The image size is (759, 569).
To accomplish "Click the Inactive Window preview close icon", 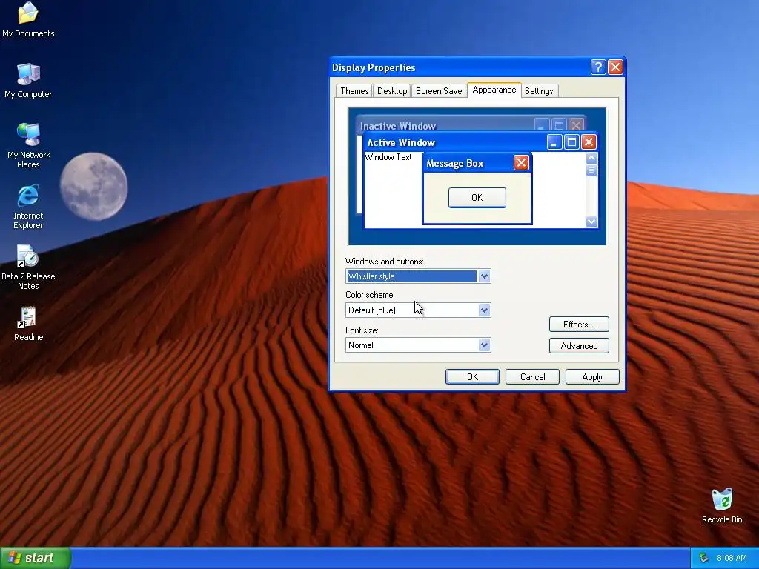I will (x=575, y=125).
